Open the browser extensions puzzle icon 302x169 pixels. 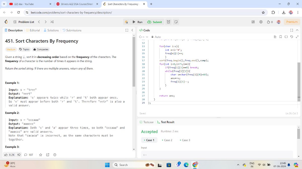point(274,12)
